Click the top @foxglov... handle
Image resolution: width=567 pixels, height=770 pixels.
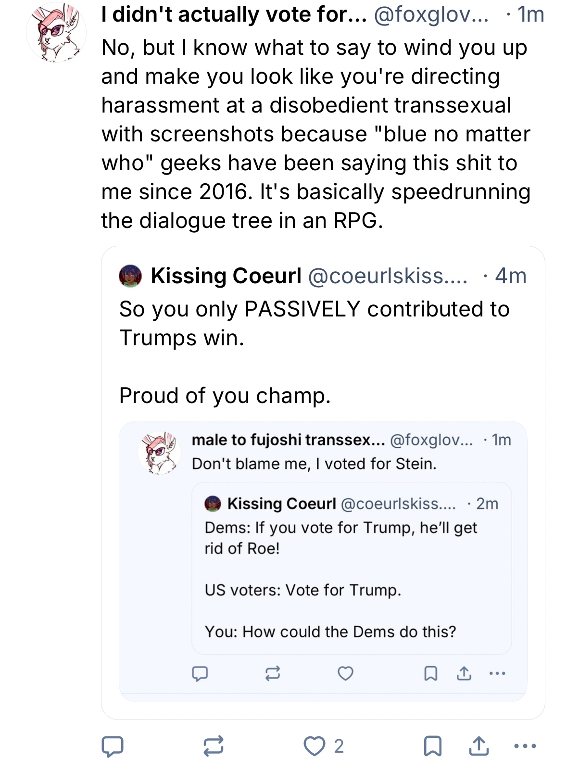tap(430, 15)
